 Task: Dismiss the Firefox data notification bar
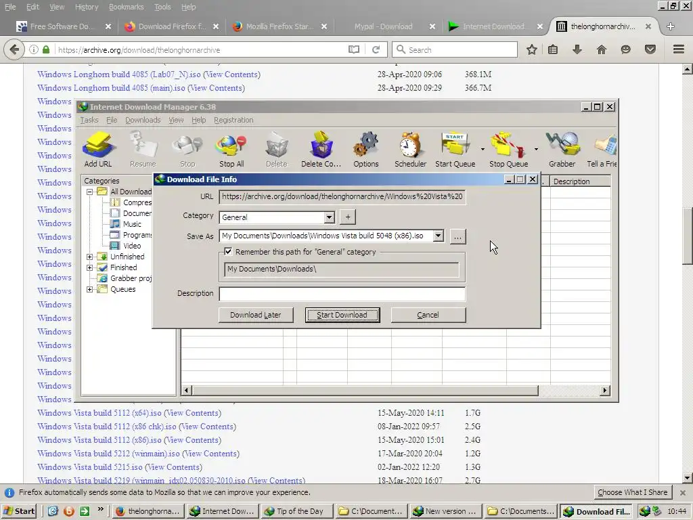[682, 492]
